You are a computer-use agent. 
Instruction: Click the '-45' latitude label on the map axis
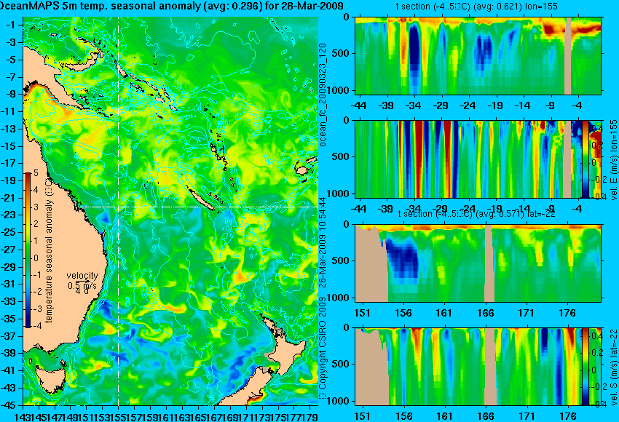[x=9, y=405]
